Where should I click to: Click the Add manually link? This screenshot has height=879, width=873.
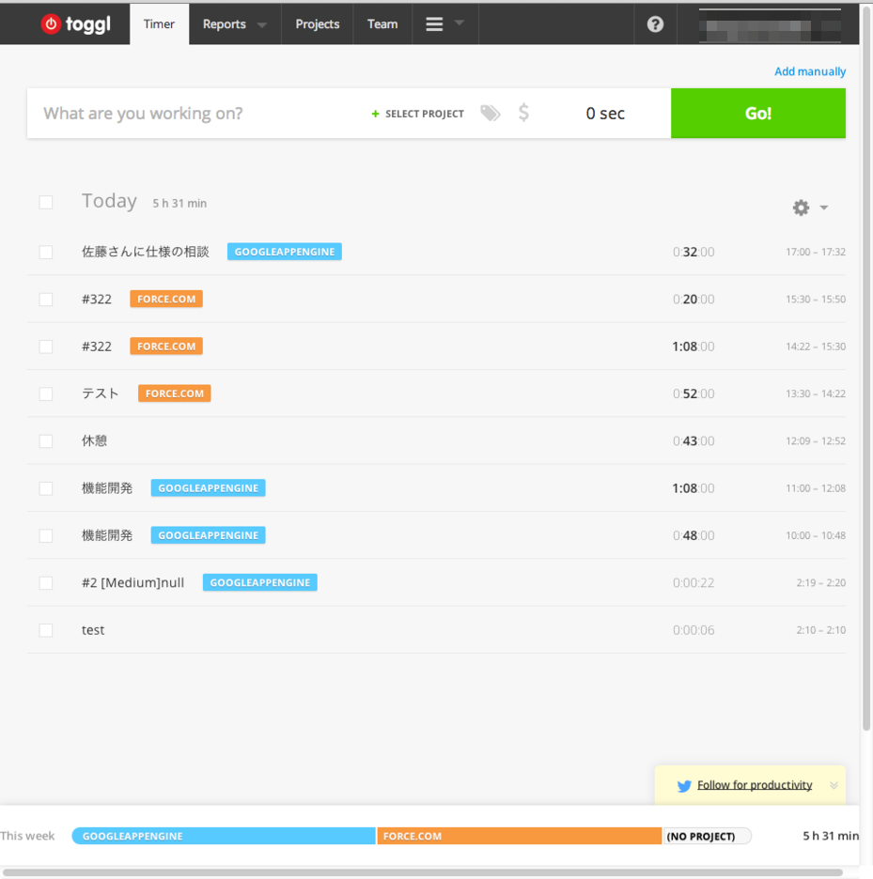pyautogui.click(x=810, y=71)
